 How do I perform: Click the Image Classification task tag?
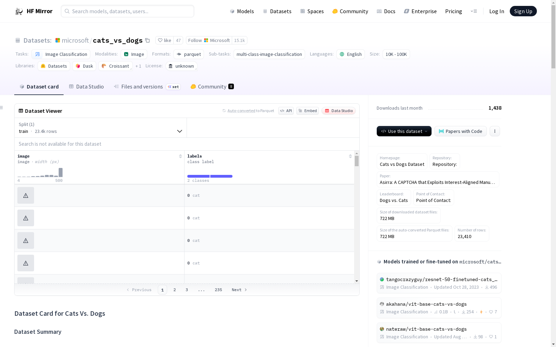click(61, 54)
